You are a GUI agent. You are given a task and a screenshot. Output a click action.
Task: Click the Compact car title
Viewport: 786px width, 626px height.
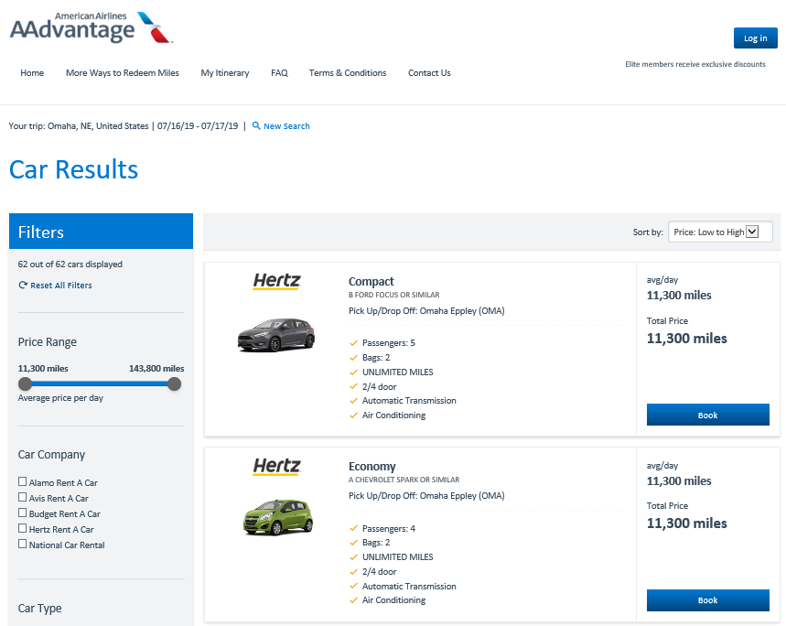coord(371,282)
